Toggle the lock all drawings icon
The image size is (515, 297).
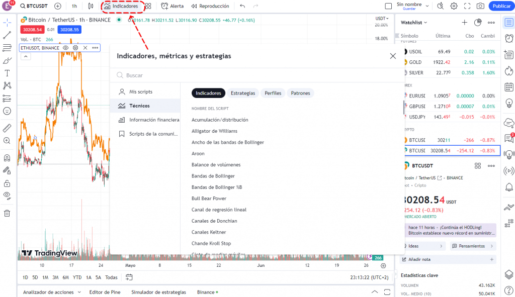(7, 183)
